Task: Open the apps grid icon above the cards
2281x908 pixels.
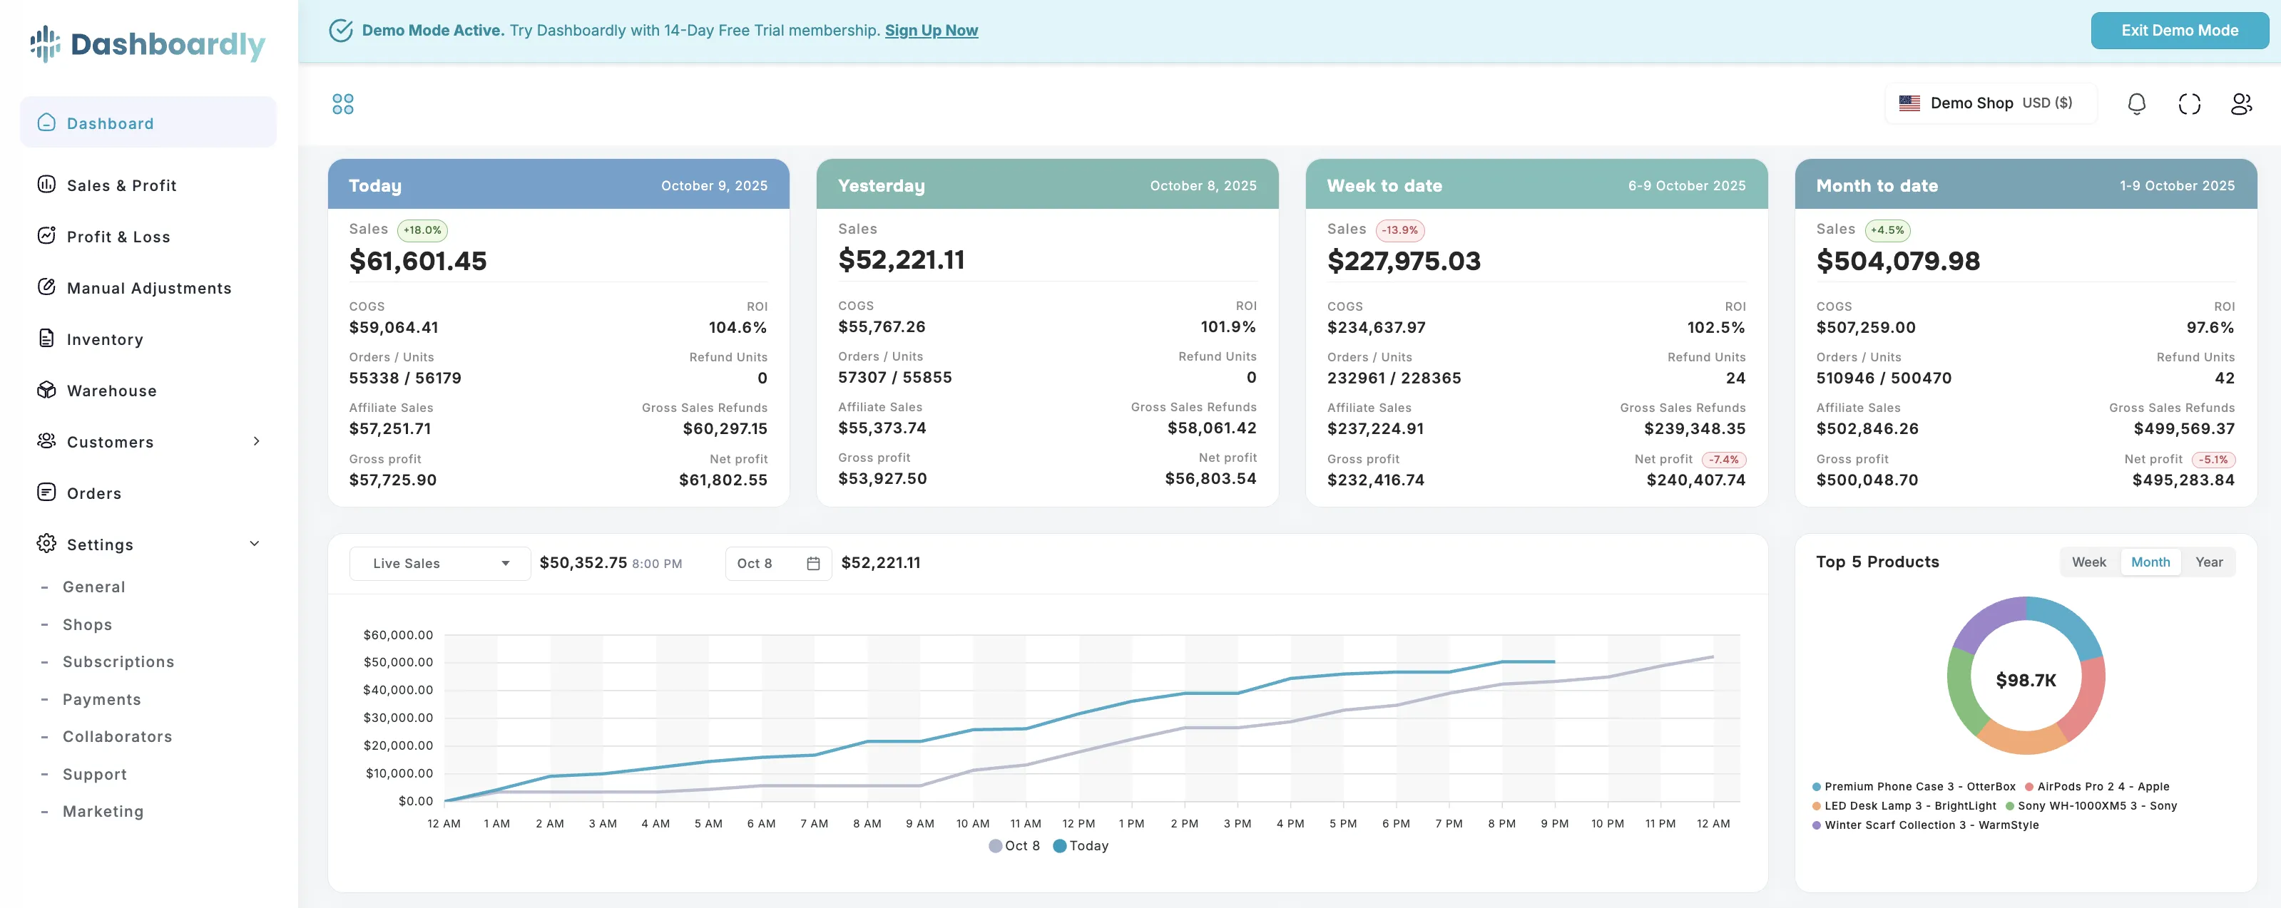Action: [342, 103]
